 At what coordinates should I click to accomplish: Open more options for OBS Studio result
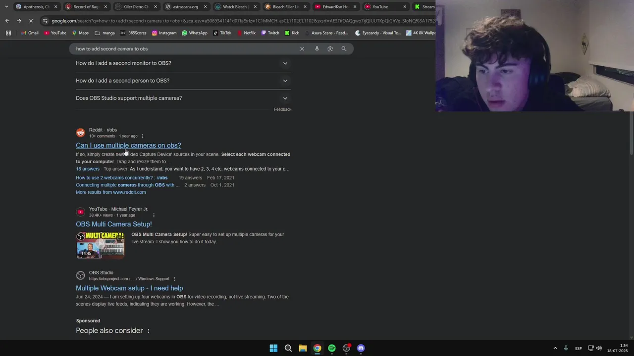[174, 279]
